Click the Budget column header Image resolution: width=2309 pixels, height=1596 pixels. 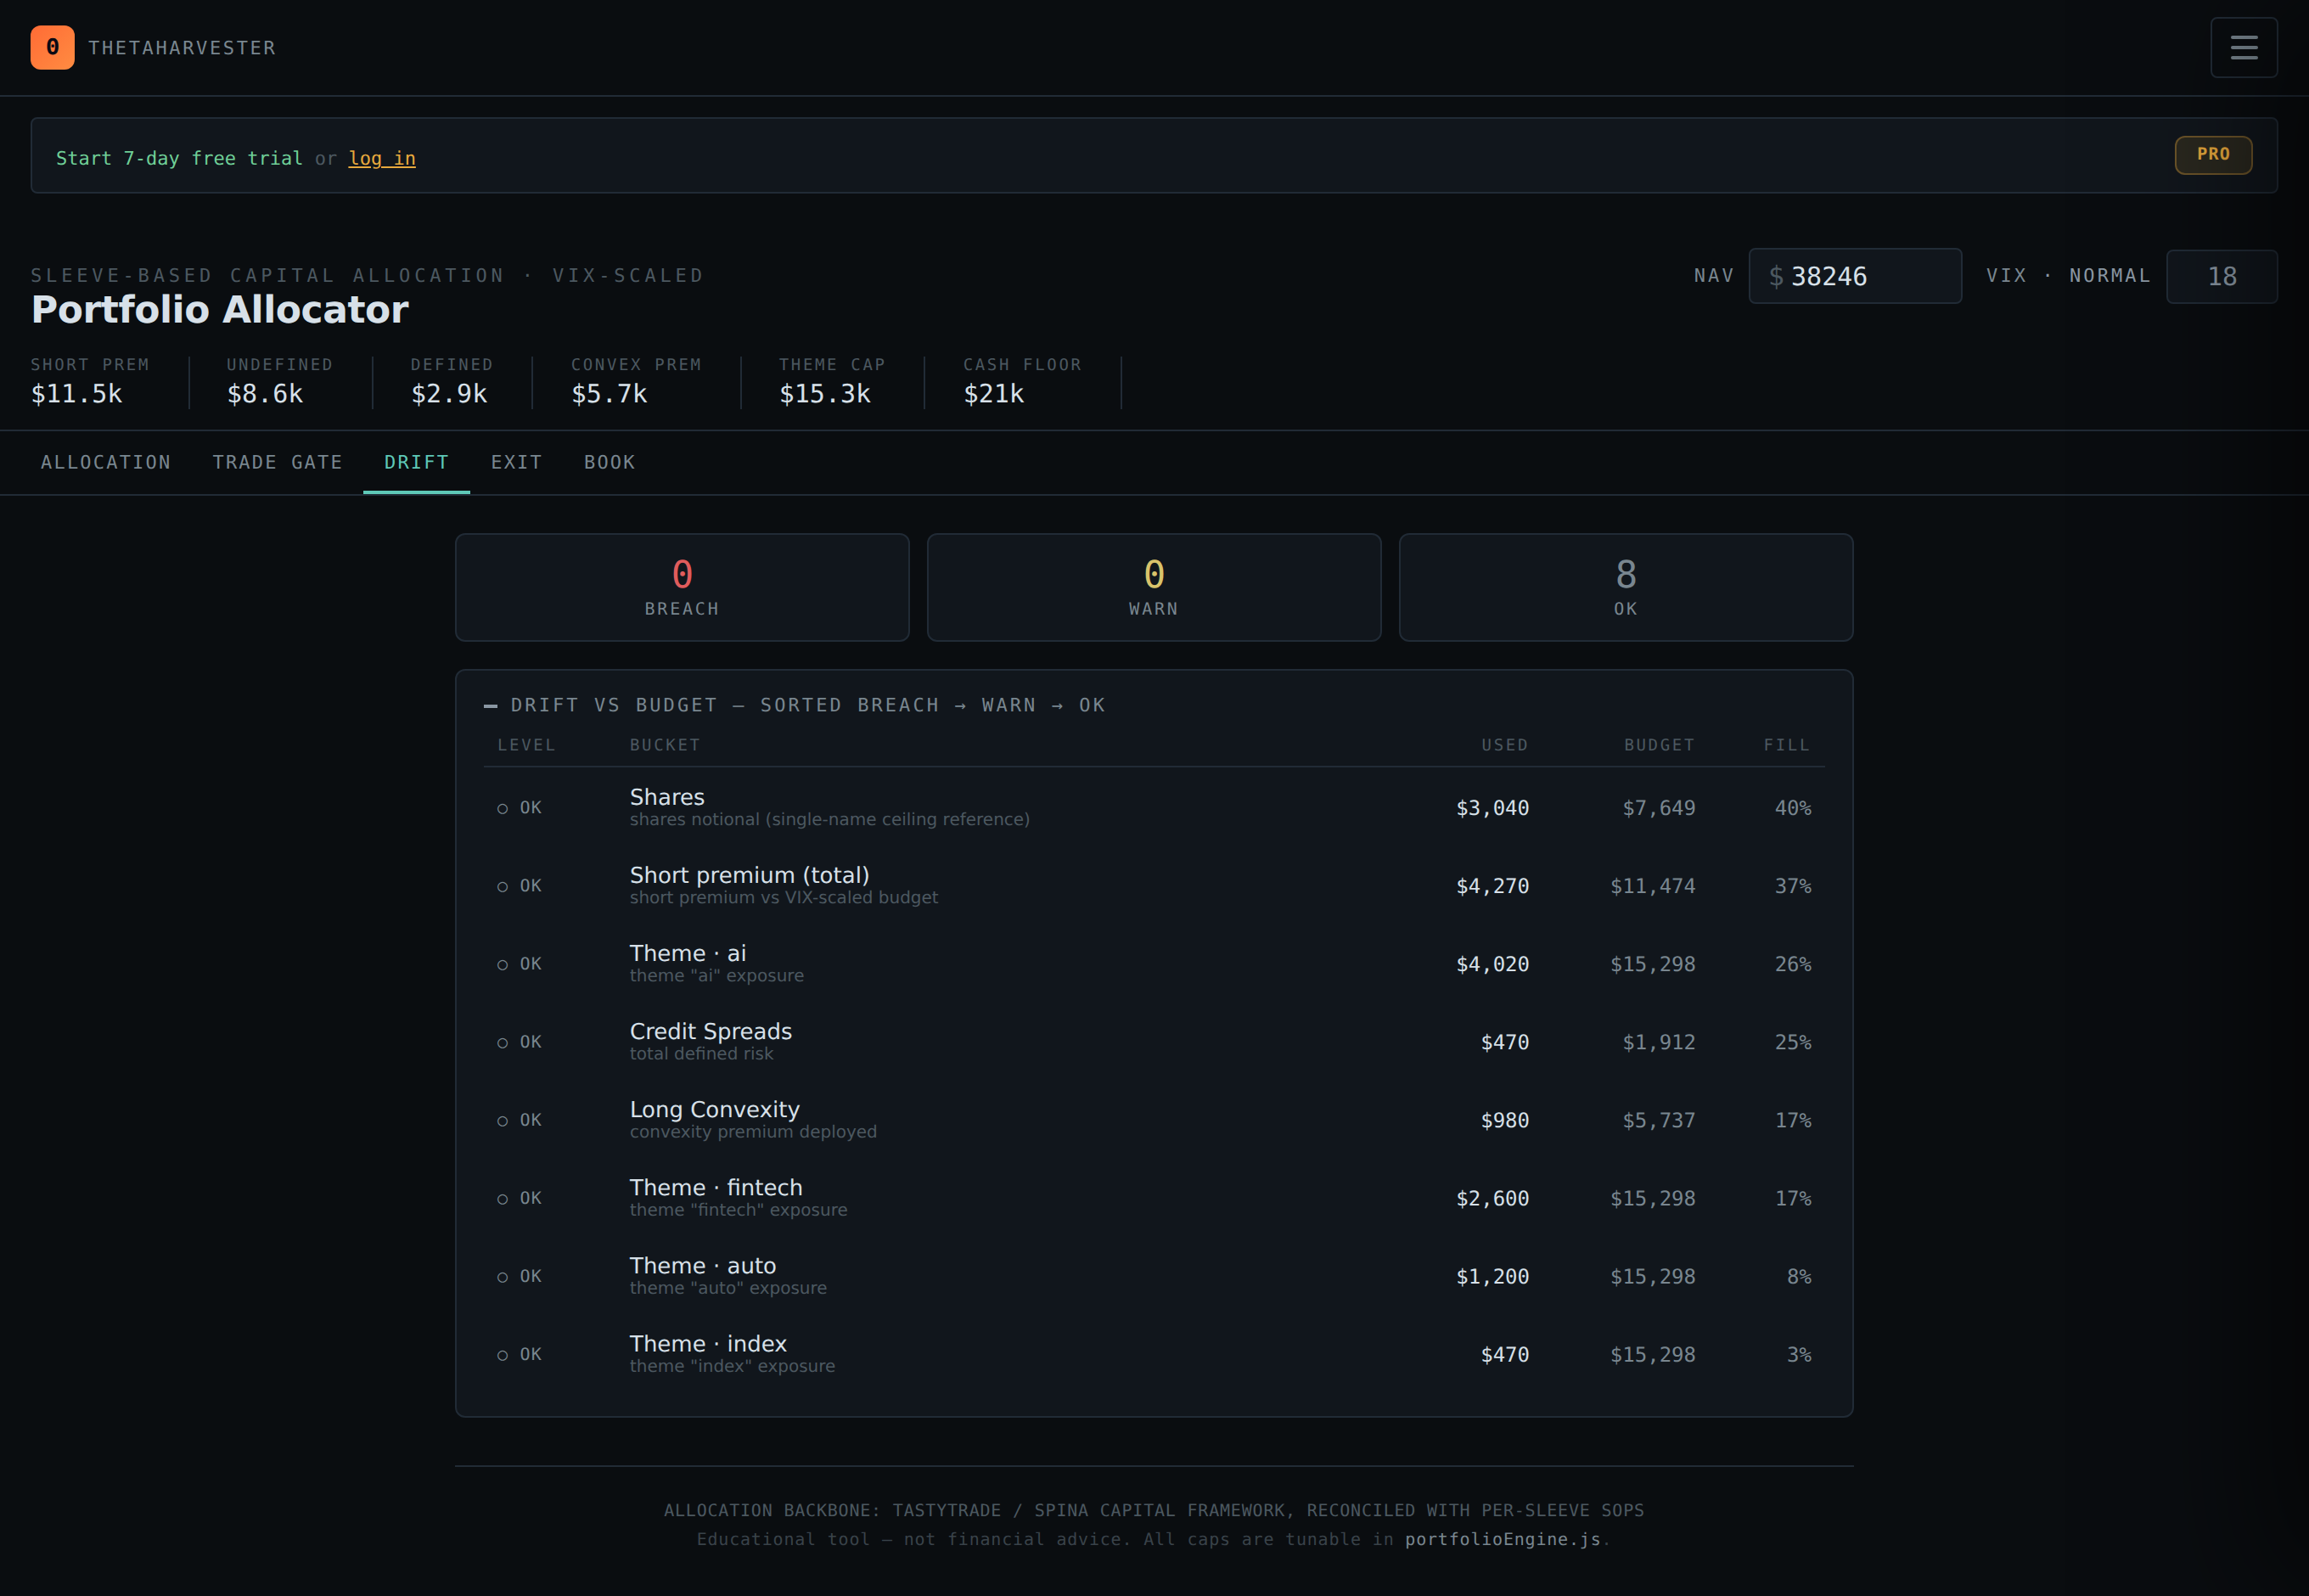pos(1659,745)
